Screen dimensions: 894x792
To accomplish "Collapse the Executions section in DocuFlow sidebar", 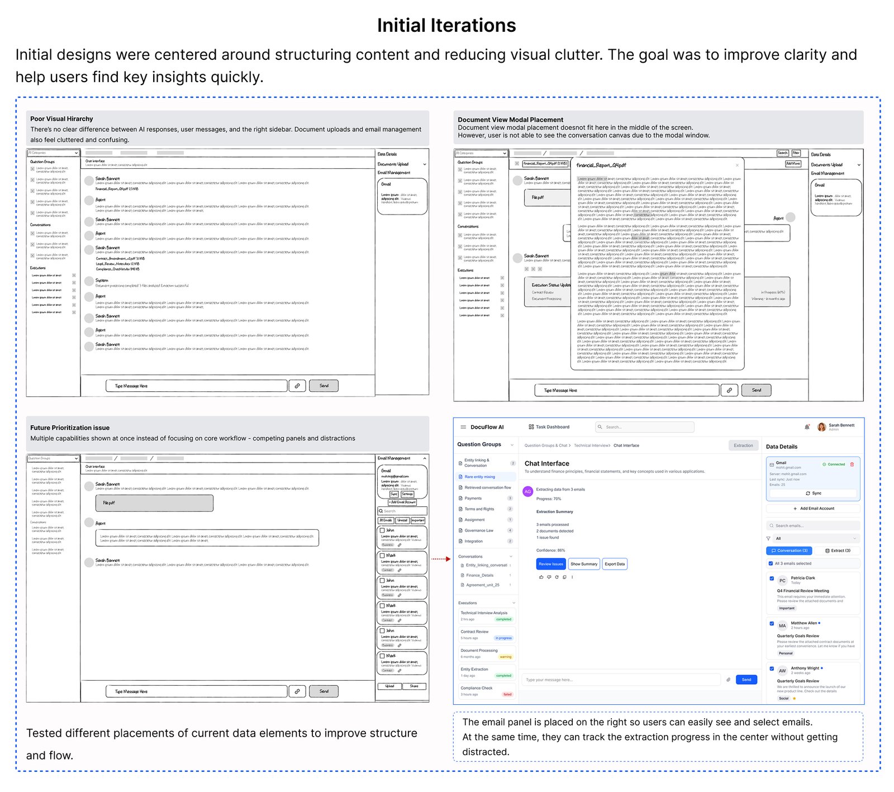I will coord(513,603).
